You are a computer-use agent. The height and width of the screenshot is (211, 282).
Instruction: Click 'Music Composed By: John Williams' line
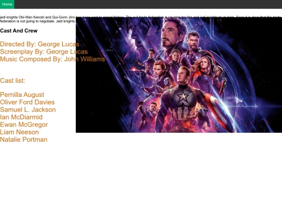click(x=52, y=59)
